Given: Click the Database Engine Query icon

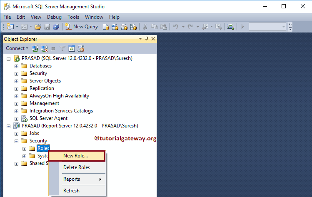Looking at the screenshot, I should [x=106, y=27].
